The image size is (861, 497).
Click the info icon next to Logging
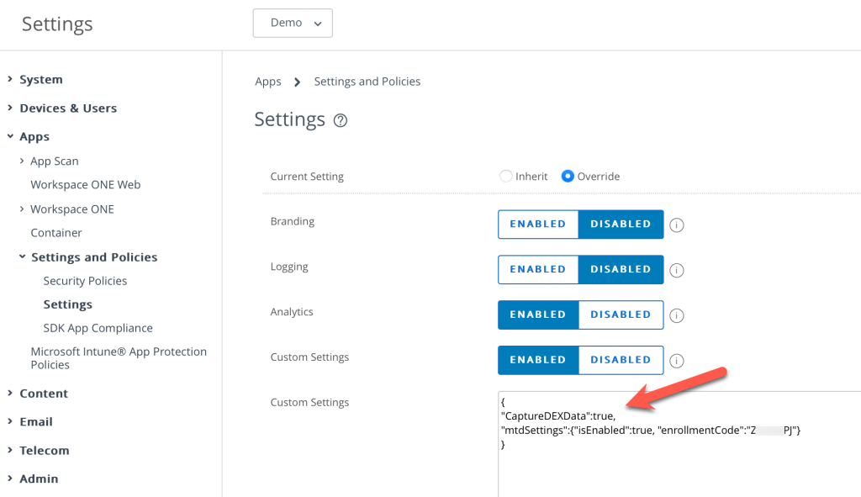pos(676,270)
